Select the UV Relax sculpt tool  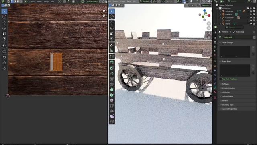click(4, 63)
